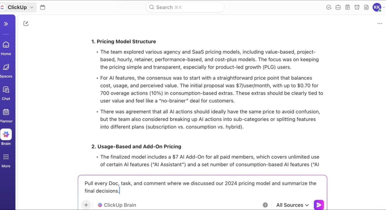Click inside the Search field
The image size is (386, 210).
[185, 7]
